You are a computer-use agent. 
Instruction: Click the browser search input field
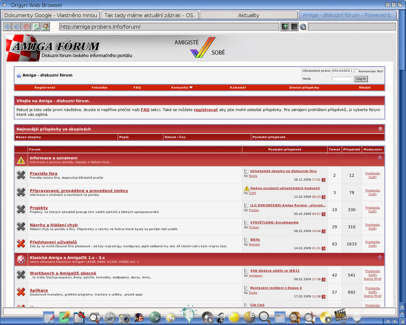point(352,27)
